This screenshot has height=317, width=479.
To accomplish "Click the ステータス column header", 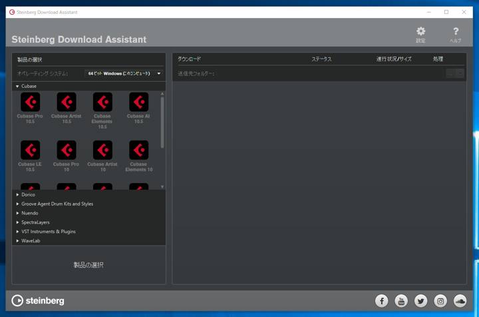I will [x=321, y=59].
